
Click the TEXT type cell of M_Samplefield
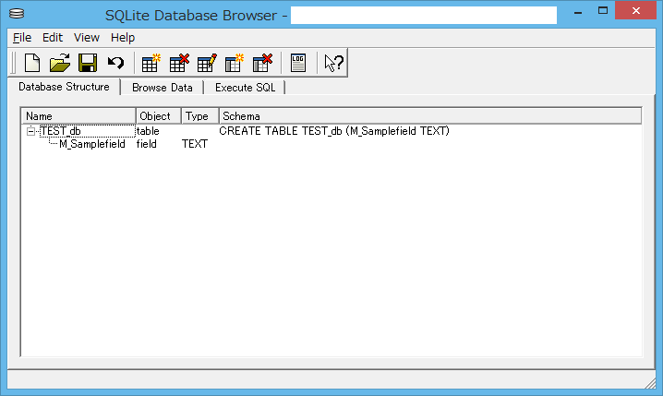tap(195, 144)
